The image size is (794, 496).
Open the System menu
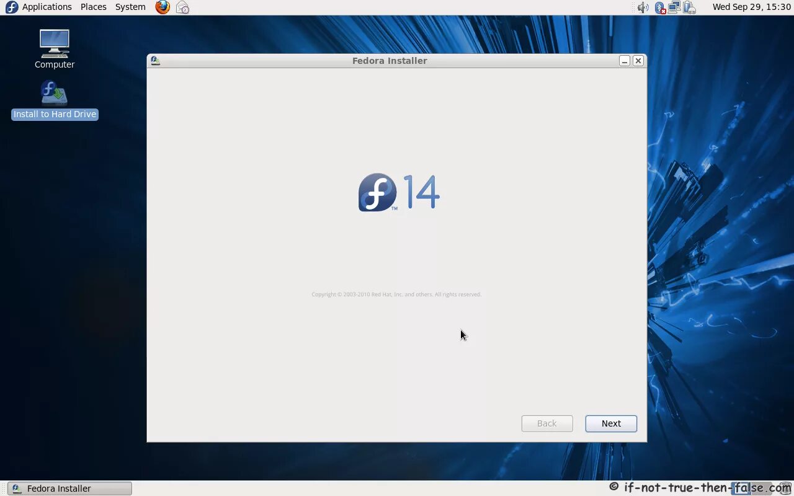click(130, 7)
